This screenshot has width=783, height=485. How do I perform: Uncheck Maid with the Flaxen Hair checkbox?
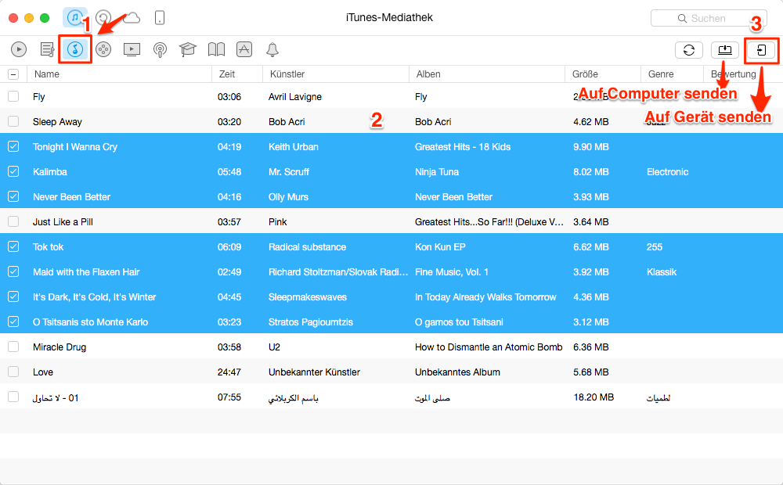pyautogui.click(x=13, y=271)
